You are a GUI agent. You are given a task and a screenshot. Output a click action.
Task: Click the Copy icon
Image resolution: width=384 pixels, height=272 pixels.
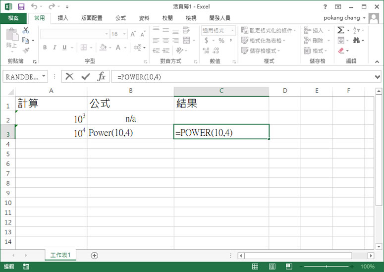25,40
